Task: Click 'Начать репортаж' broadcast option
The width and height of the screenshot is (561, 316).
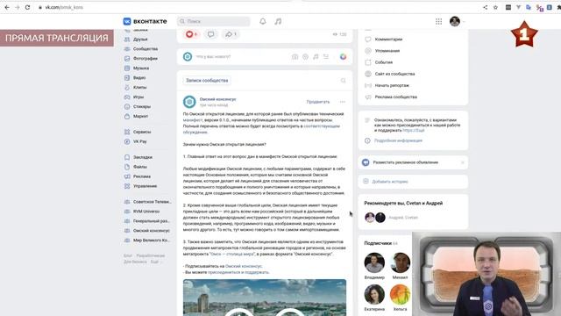Action: click(392, 85)
